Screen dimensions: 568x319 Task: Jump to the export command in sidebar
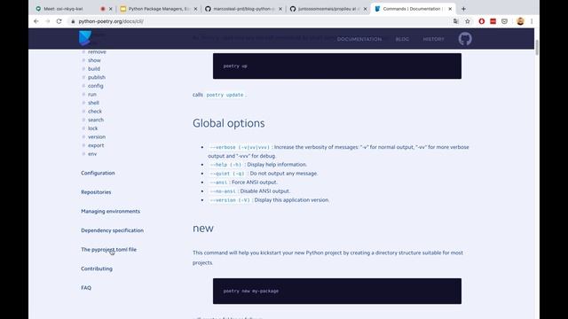(96, 145)
